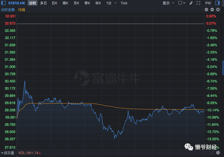Open the drawing pen tool
Image resolution: width=224 pixels, height=157 pixels.
(191, 3)
